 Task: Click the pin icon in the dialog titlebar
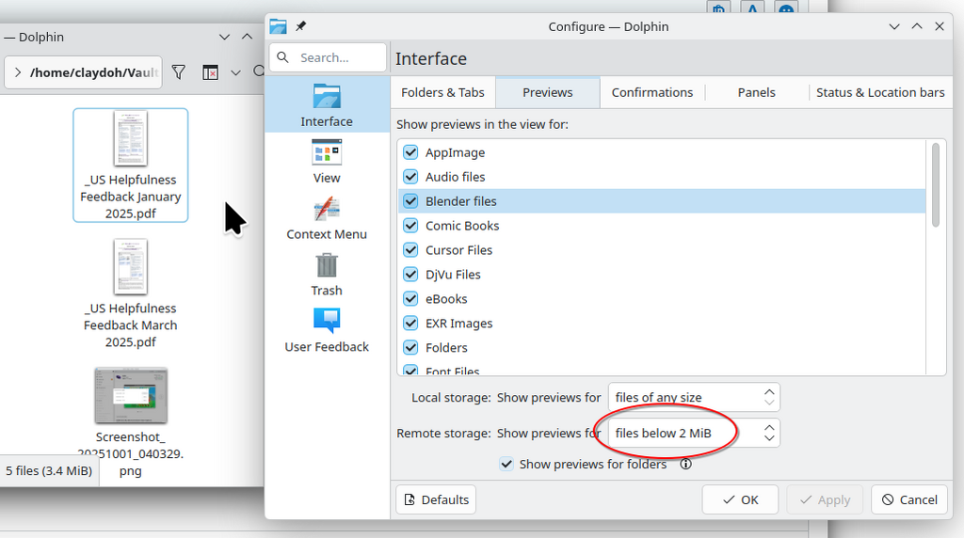[300, 26]
